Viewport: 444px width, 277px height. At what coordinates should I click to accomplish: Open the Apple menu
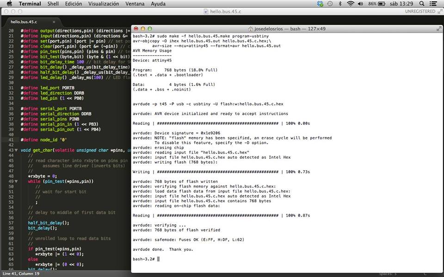click(9, 4)
